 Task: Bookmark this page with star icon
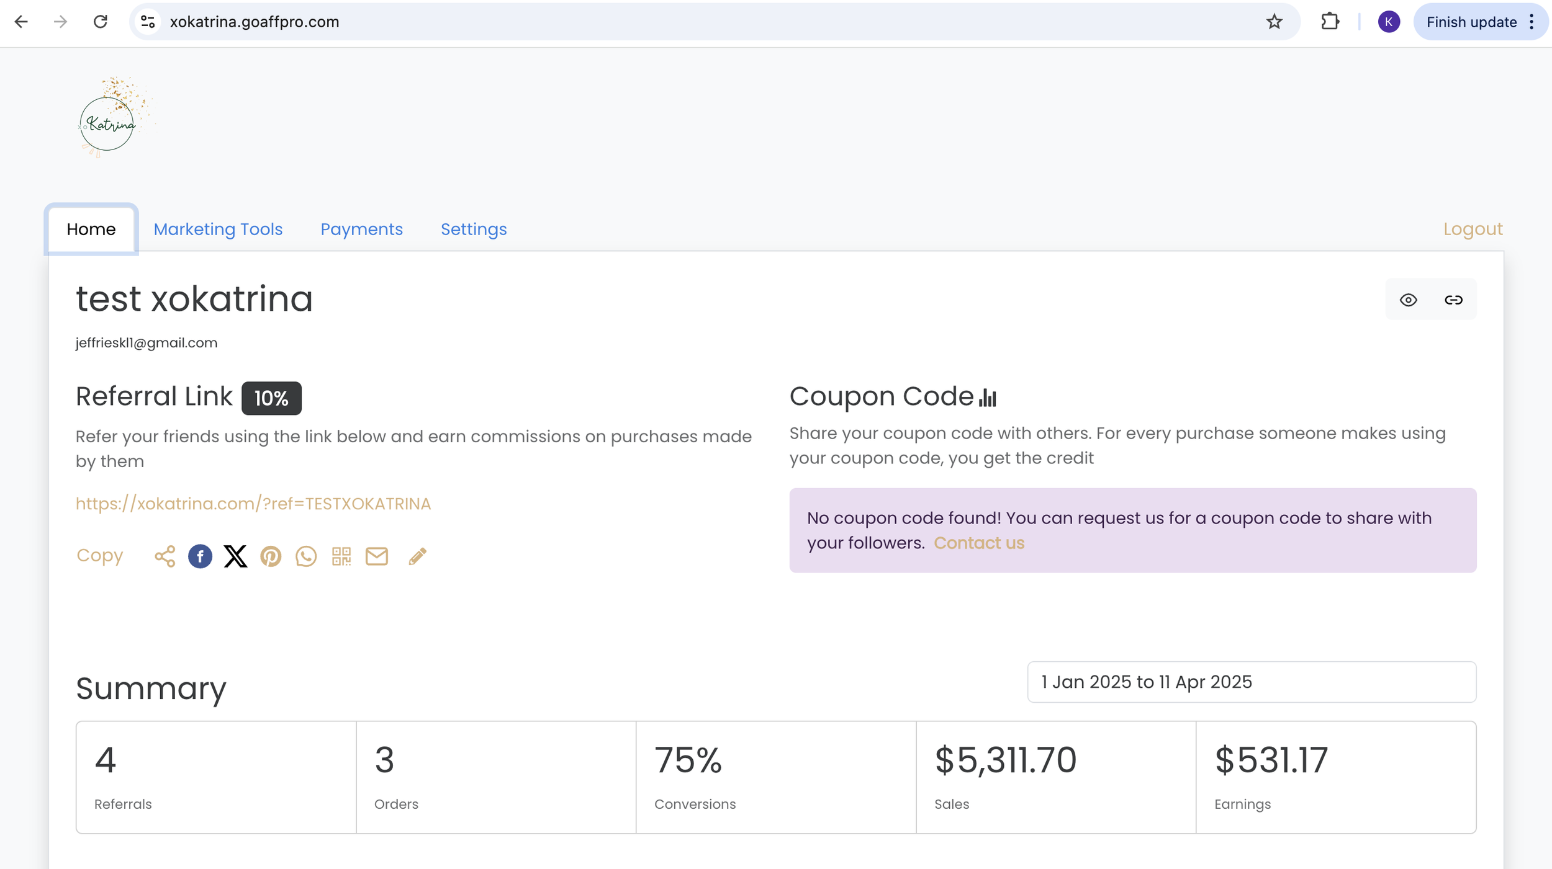tap(1274, 22)
